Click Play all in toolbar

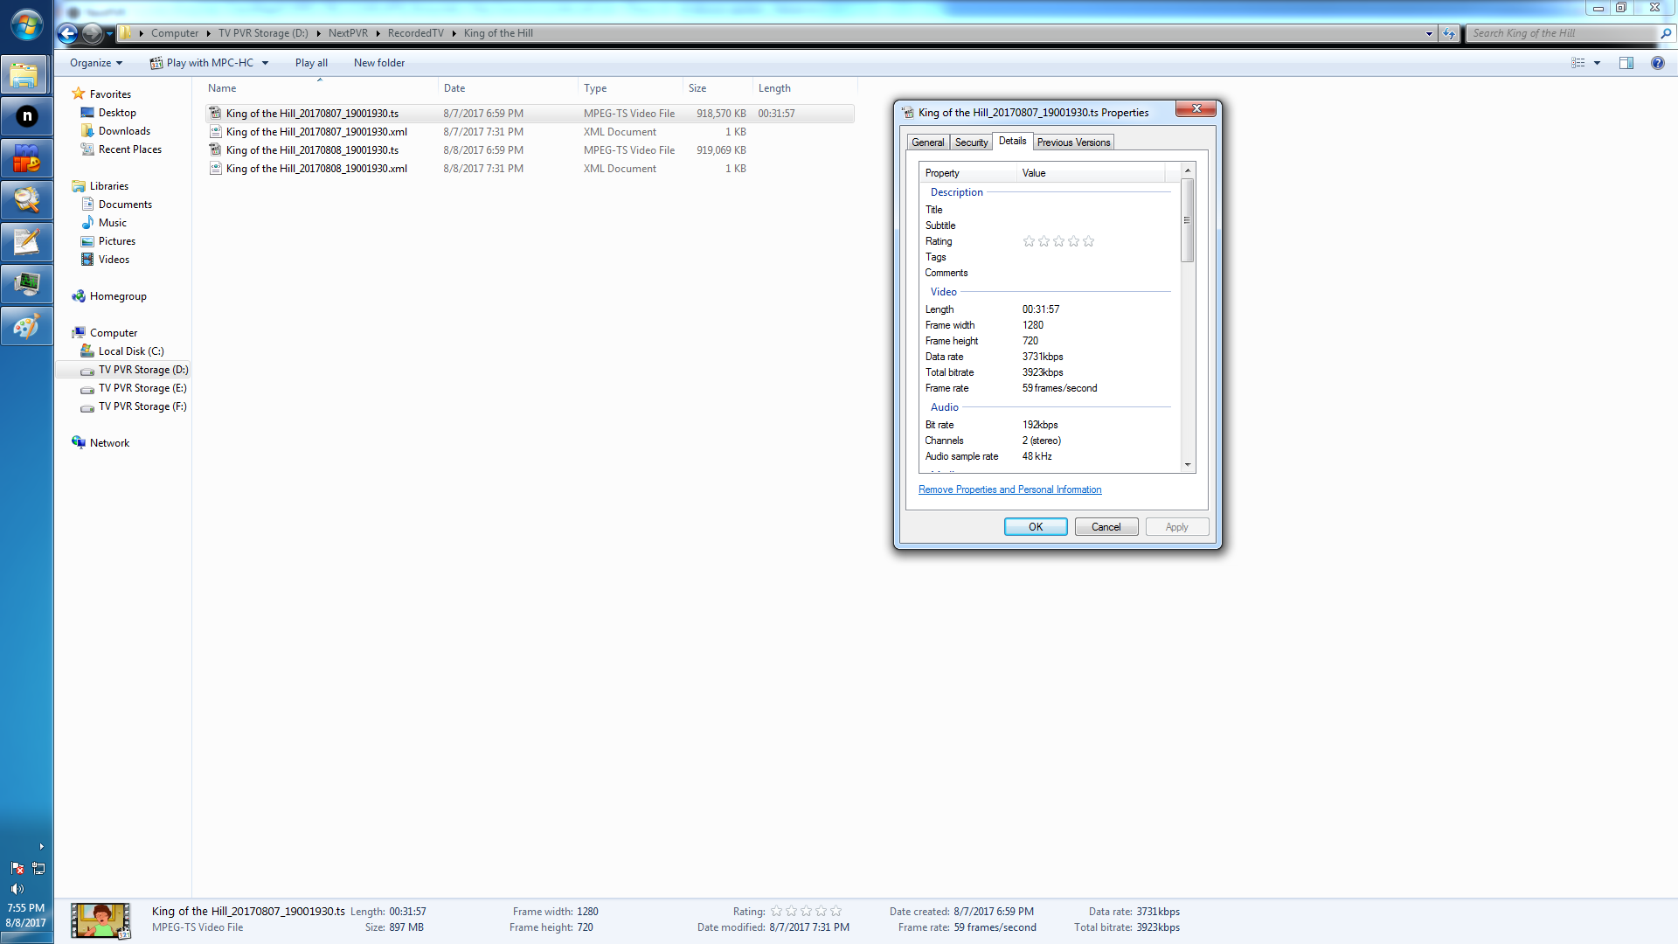[311, 63]
